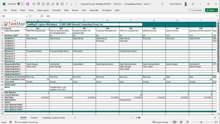220x124 pixels.
Task: Switch to Page Break Preview in status bar
Action: click(x=187, y=122)
